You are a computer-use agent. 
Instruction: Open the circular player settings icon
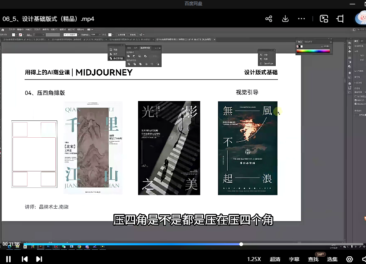click(349, 259)
